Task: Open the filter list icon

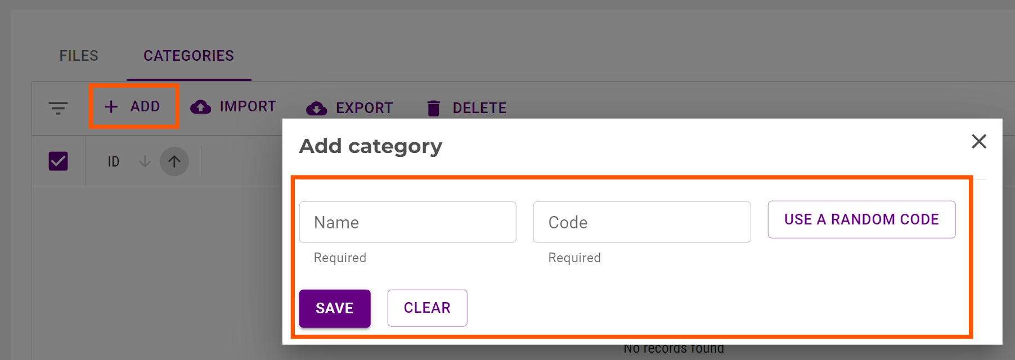Action: click(x=58, y=107)
